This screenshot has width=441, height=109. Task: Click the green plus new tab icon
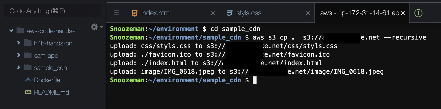click(x=418, y=13)
